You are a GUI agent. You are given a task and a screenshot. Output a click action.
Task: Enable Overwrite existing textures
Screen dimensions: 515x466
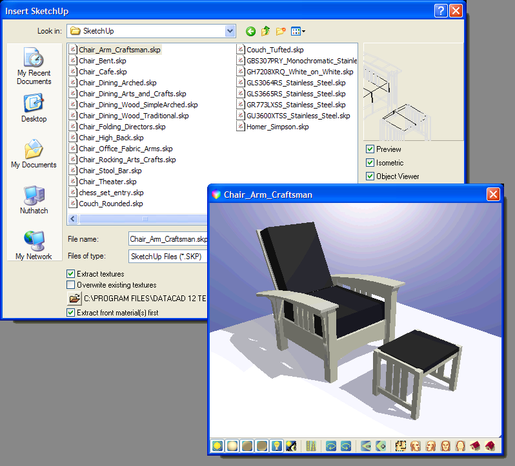70,284
